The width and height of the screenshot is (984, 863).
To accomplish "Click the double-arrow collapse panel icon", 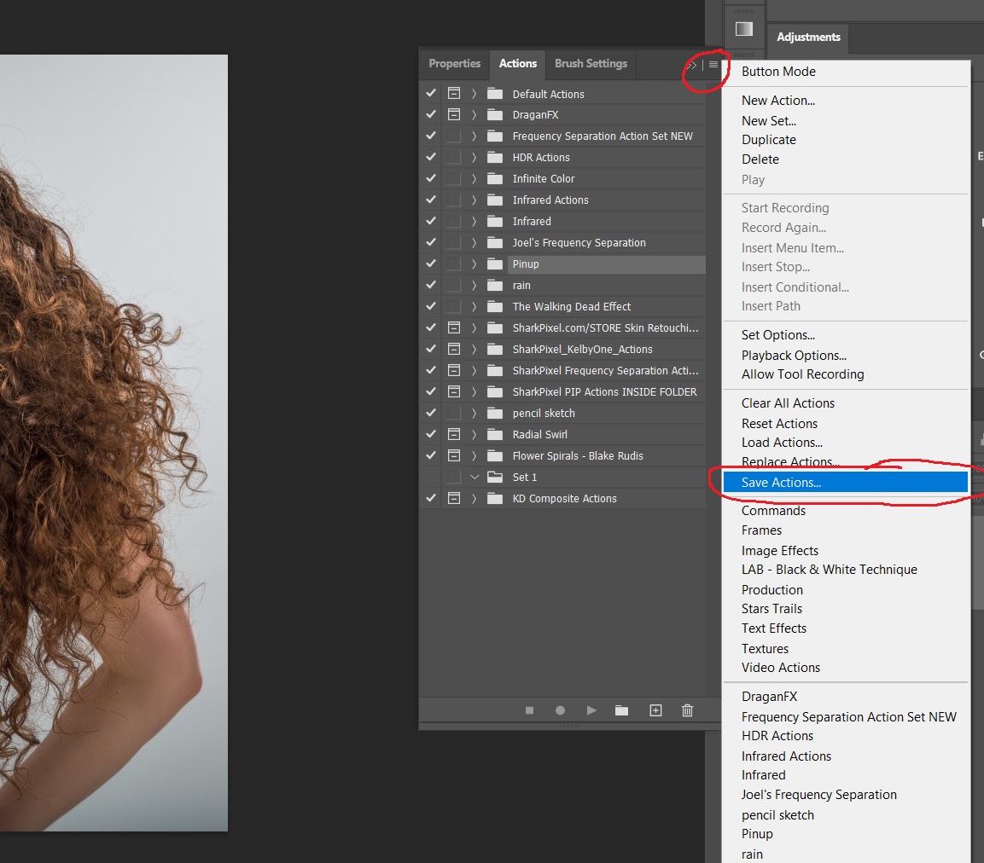I will coord(692,65).
